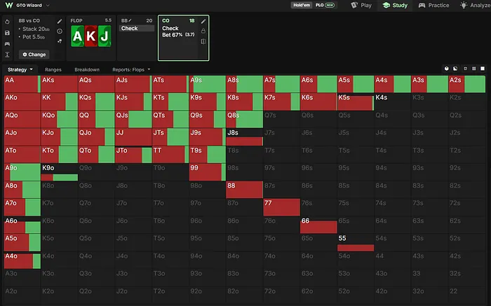This screenshot has height=306, width=491.
Task: Expand the GTO Wizard logo menu chevron
Action: 48,6
